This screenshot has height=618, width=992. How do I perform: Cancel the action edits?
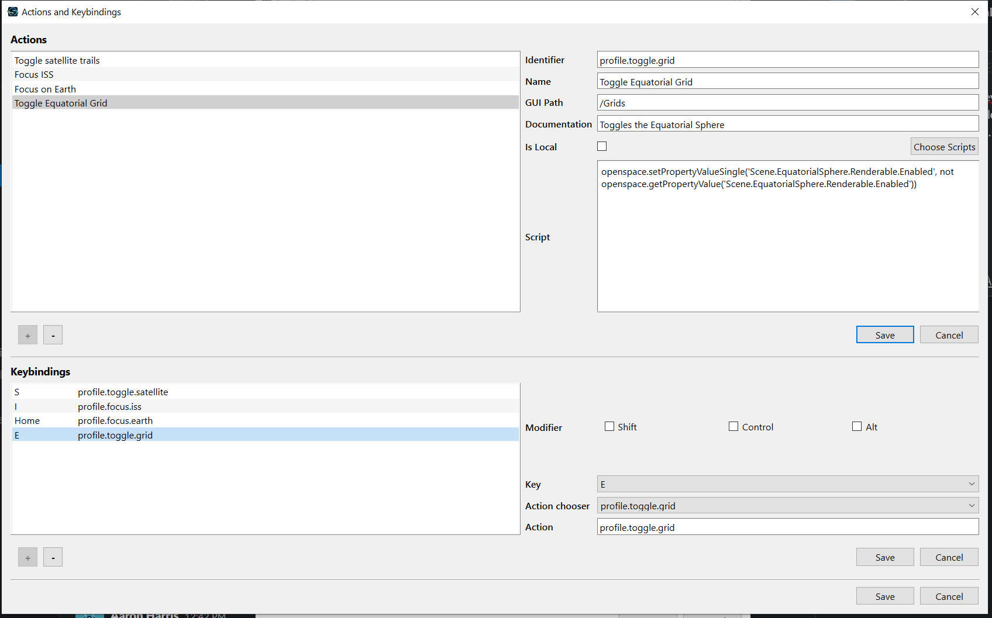point(949,335)
